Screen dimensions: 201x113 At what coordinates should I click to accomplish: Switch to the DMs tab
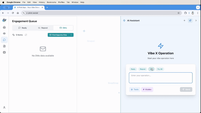point(63,28)
